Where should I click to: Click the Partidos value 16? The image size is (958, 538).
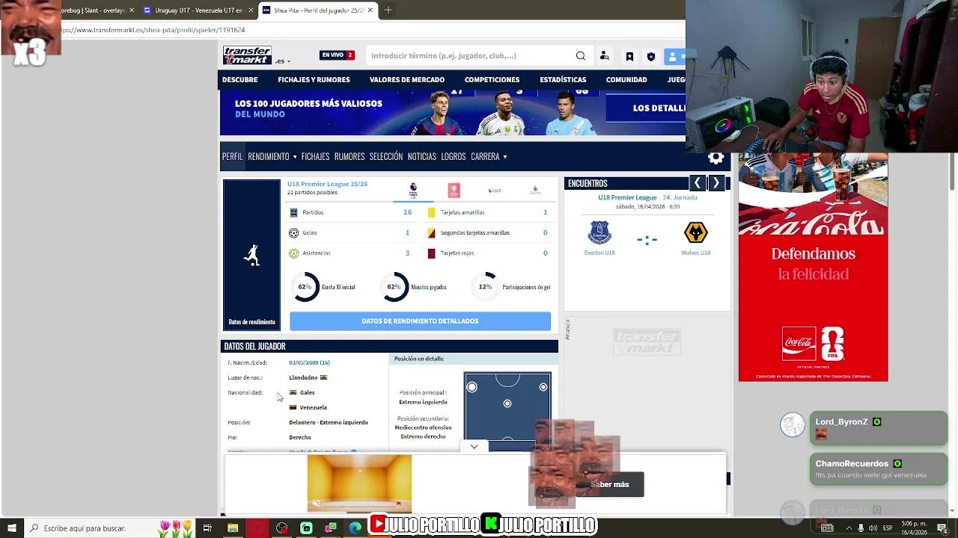point(408,212)
